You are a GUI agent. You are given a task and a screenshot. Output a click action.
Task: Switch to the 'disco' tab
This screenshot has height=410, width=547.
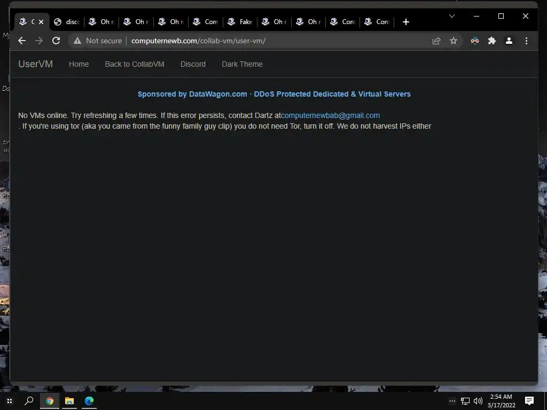(67, 21)
